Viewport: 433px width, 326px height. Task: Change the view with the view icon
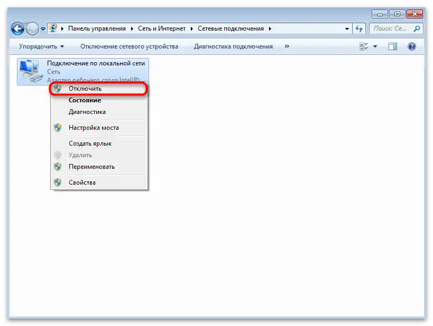coord(364,46)
